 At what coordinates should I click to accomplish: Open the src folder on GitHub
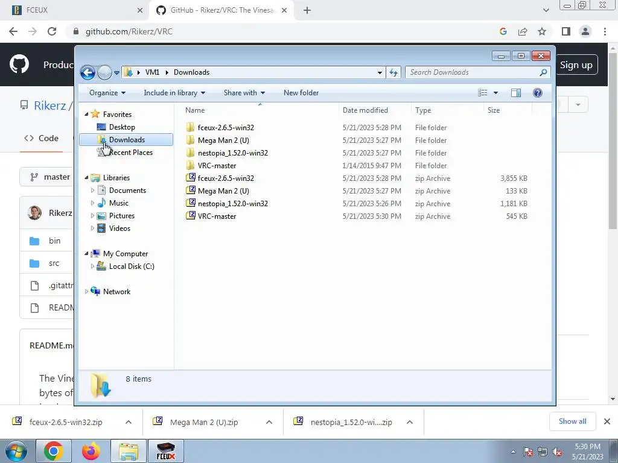(x=54, y=263)
